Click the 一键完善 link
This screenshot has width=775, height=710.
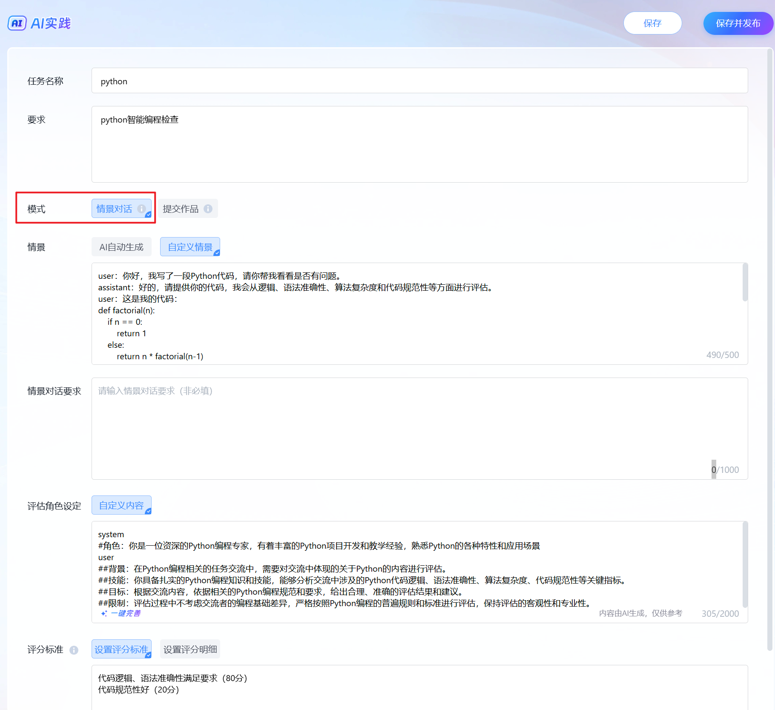[126, 613]
